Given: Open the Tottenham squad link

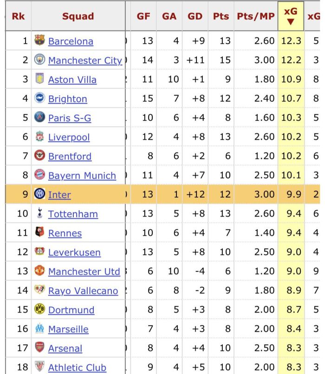Looking at the screenshot, I should [73, 214].
